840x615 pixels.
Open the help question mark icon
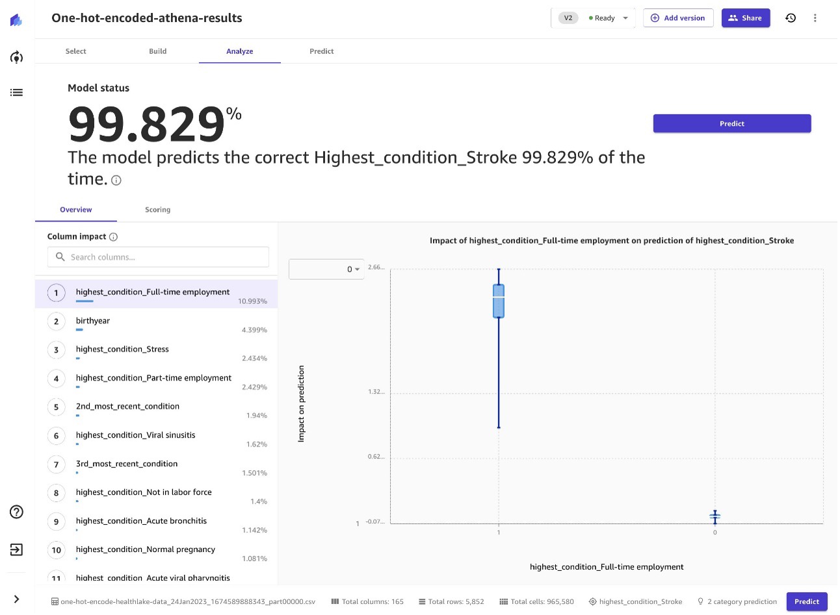[x=16, y=512]
